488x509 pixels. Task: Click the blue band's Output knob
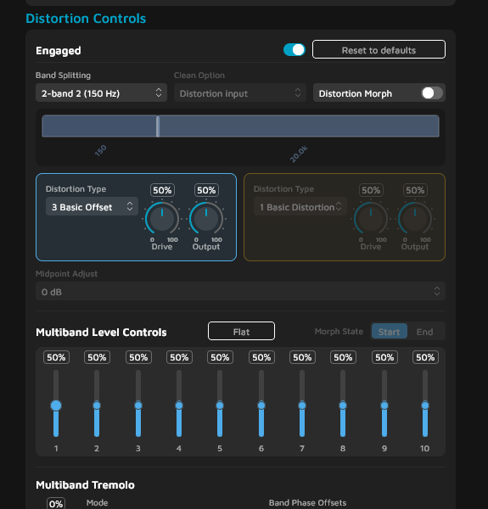(x=206, y=218)
